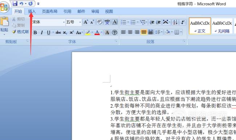Grow the font size
The width and height of the screenshot is (236, 140).
click(x=86, y=22)
